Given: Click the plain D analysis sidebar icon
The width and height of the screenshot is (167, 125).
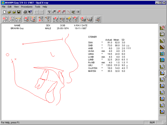Looking at the screenshot, I should point(162,79).
